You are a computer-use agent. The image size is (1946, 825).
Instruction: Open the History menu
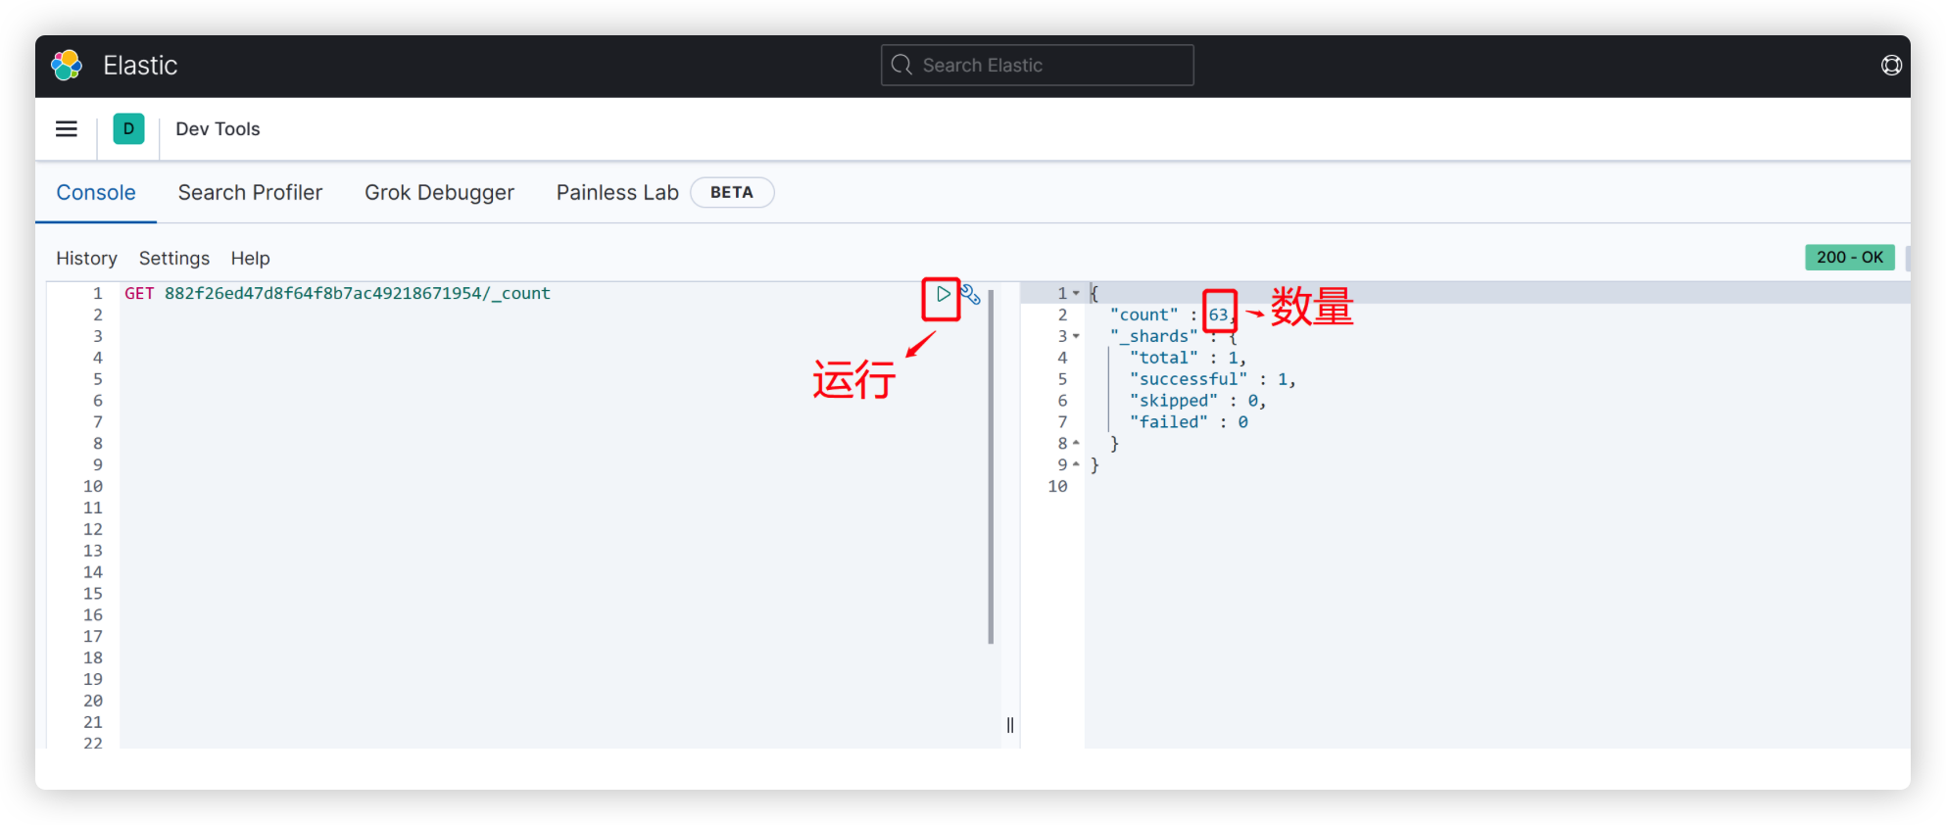(x=86, y=259)
